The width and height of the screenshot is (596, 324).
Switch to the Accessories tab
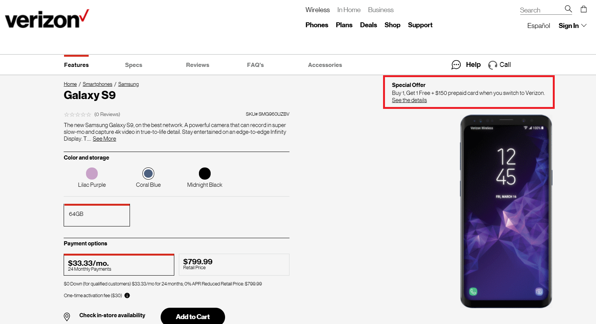tap(325, 65)
